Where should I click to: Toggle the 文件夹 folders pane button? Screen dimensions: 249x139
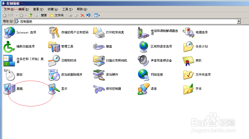pyautogui.click(x=57, y=15)
